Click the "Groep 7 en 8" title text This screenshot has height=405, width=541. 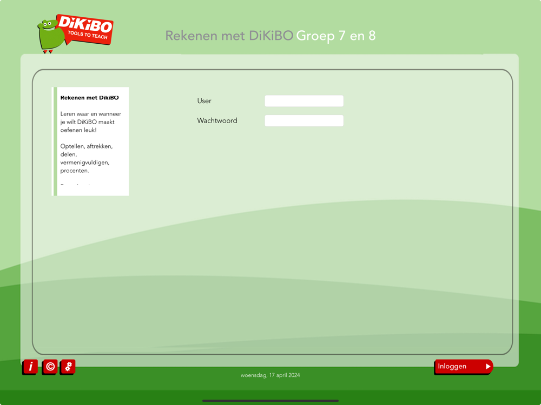[336, 36]
